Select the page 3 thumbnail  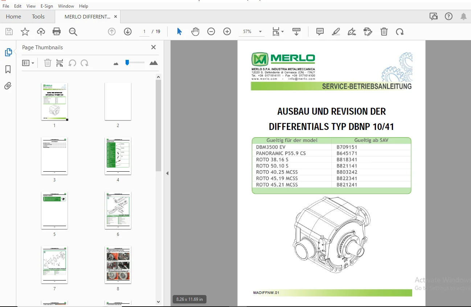(54, 156)
